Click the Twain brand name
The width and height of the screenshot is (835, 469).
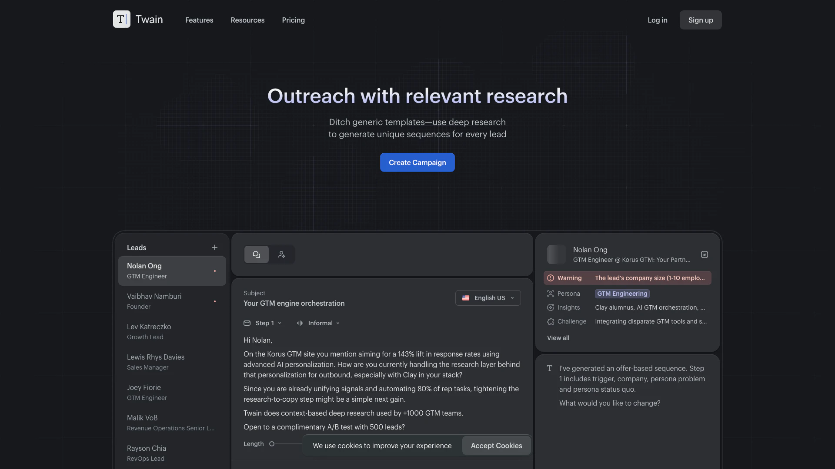tap(149, 19)
